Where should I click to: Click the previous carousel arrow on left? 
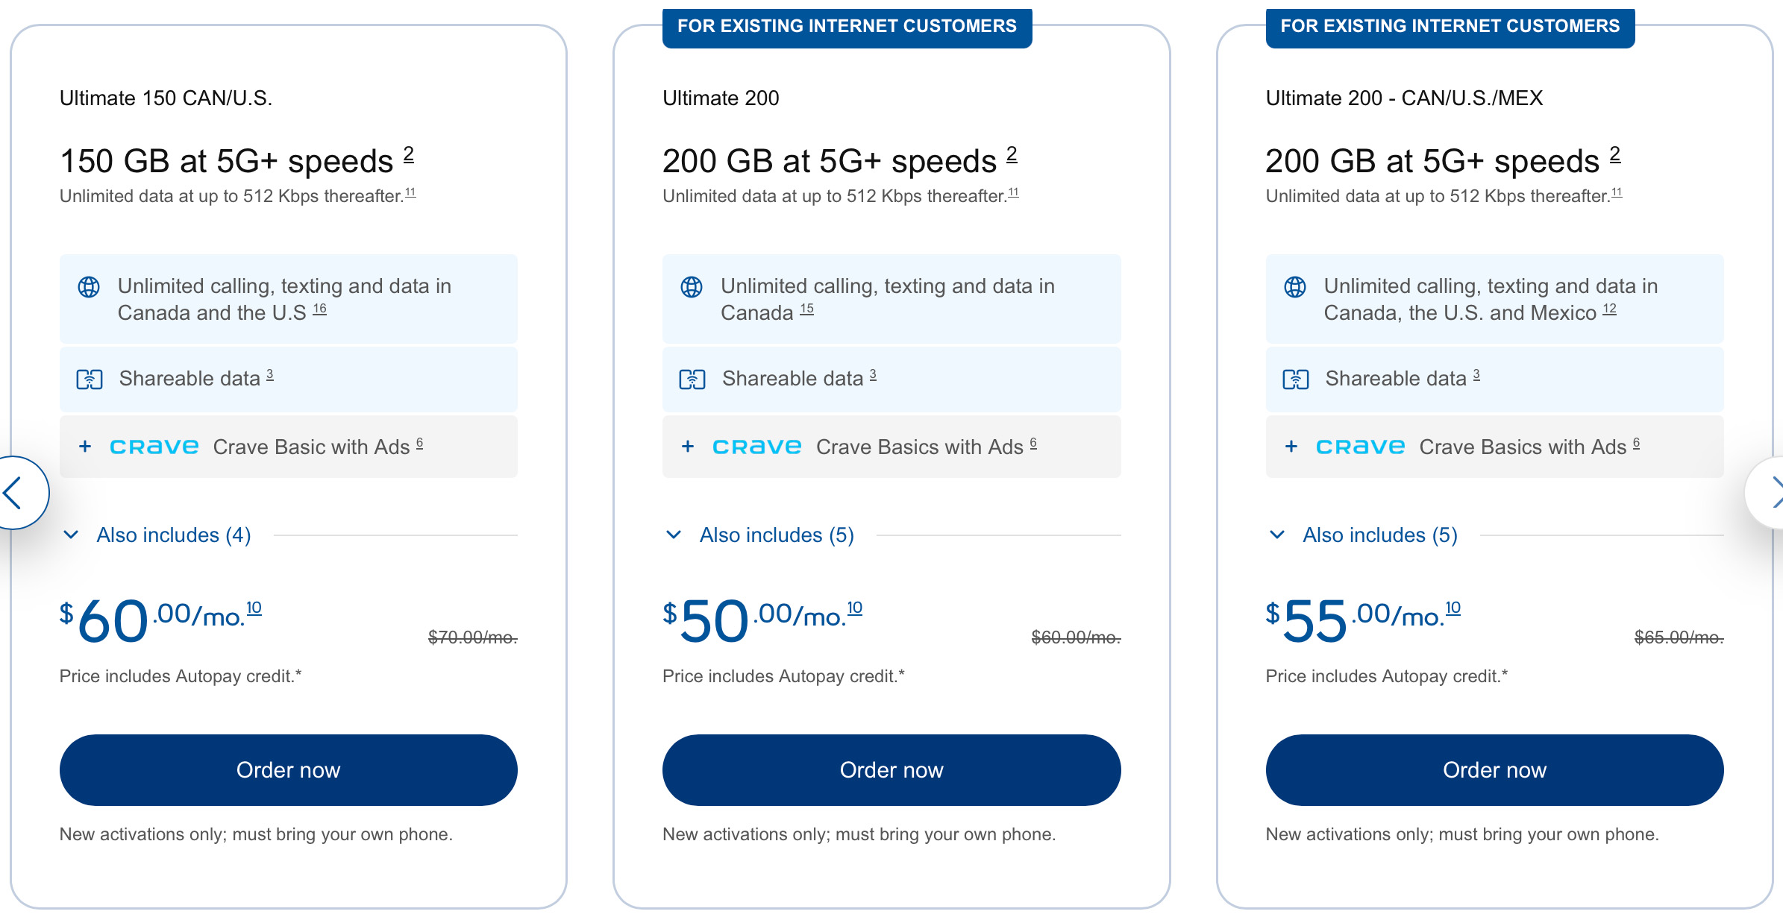pyautogui.click(x=15, y=493)
